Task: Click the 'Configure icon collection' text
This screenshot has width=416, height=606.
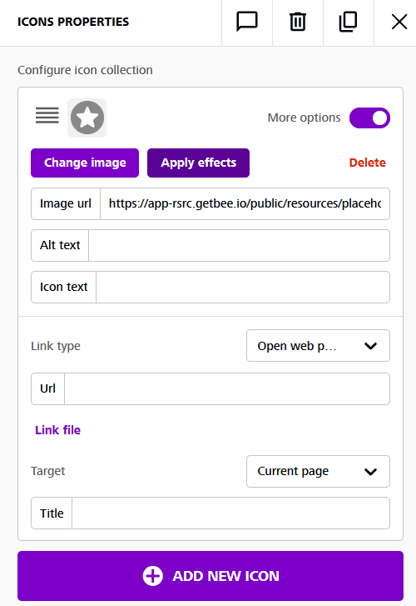Action: point(86,70)
